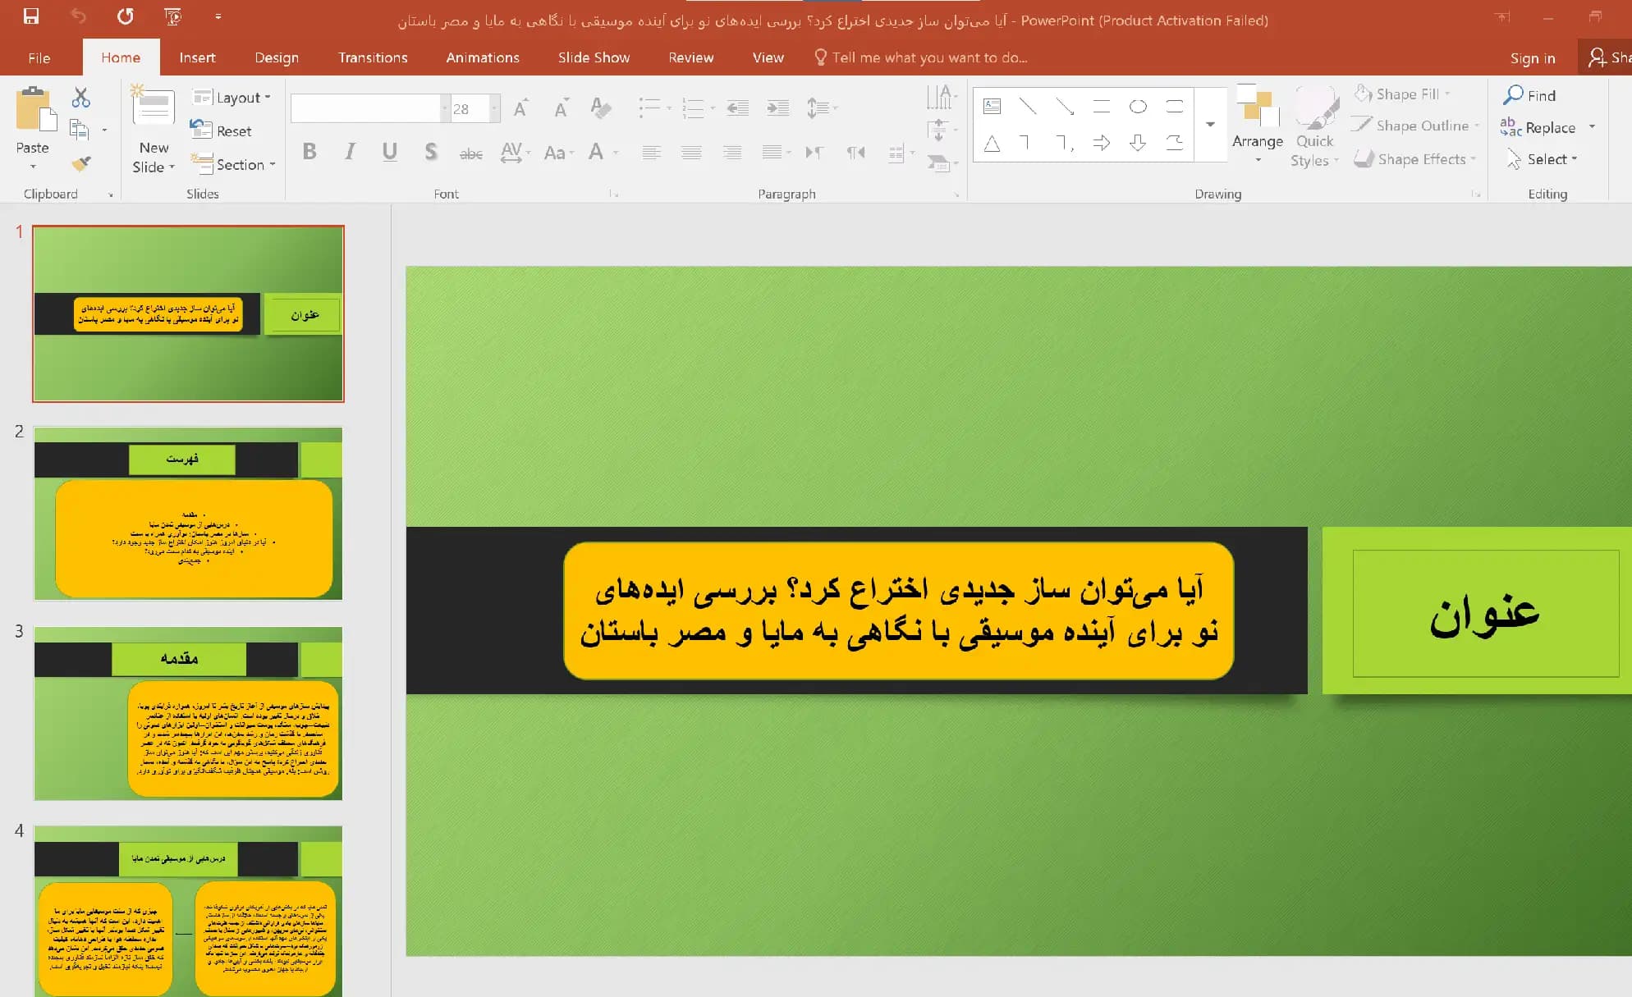Open the Transitions tab

pos(373,57)
